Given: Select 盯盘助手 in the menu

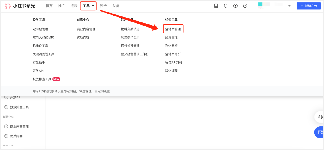Looking at the screenshot, I should pos(39,62).
